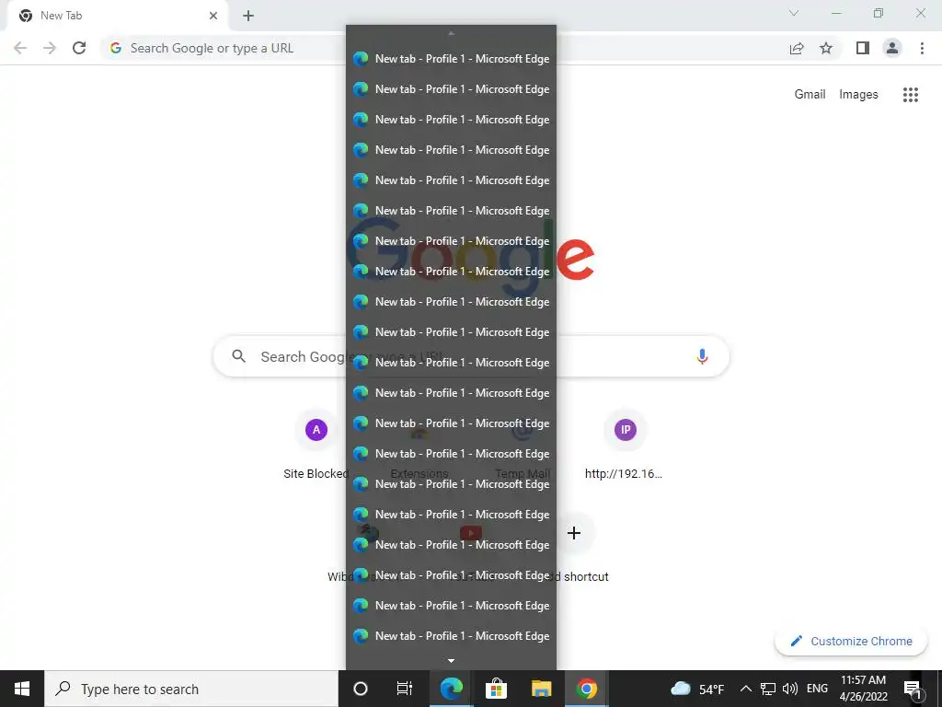This screenshot has width=942, height=707.
Task: Start voice search with microphone icon
Action: click(702, 356)
